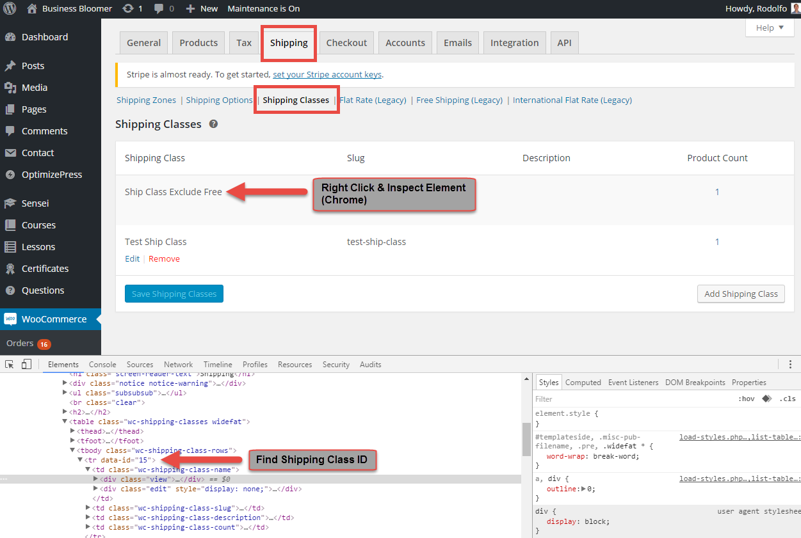
Task: Expand the Help dropdown
Action: coord(770,28)
